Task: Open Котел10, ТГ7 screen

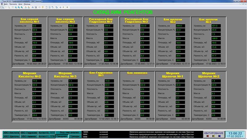Action: (46, 133)
